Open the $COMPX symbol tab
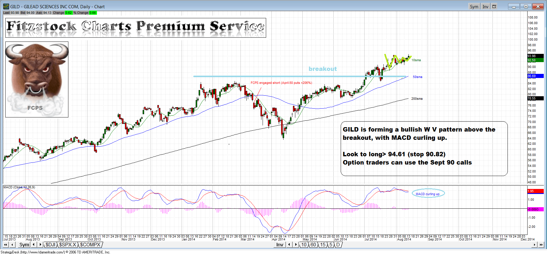Viewport: 547px width, 254px height. click(x=90, y=245)
